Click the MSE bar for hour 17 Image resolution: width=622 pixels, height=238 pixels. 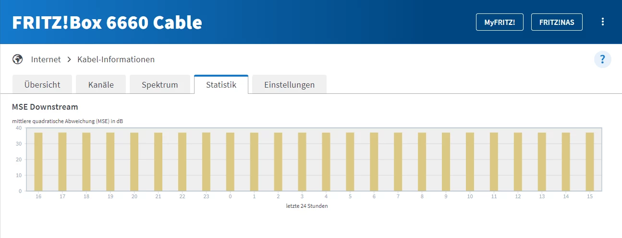(62, 162)
